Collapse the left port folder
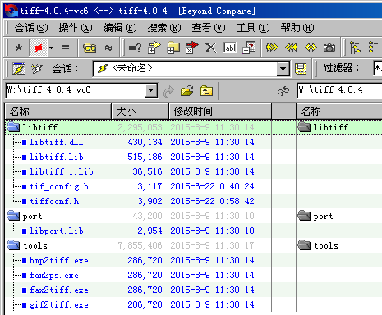The height and width of the screenshot is (315, 382). [13, 216]
